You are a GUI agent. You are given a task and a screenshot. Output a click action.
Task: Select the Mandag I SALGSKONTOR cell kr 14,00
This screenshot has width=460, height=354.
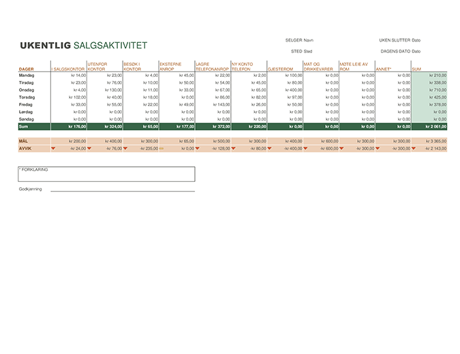(69, 76)
